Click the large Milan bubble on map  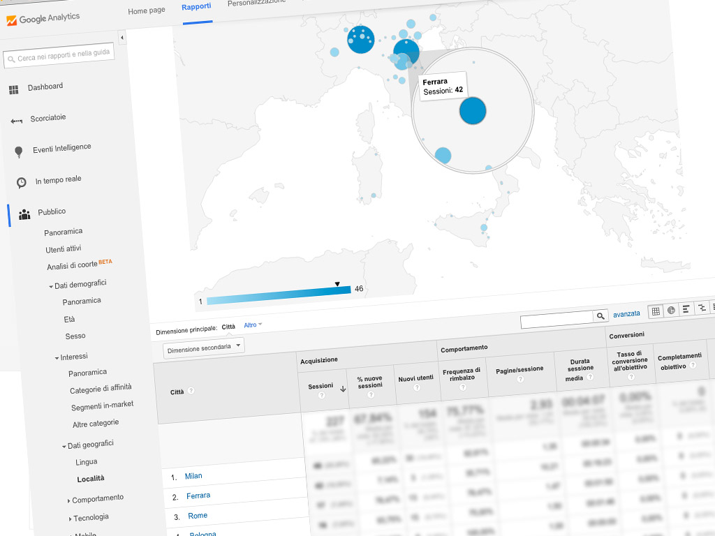pyautogui.click(x=361, y=40)
